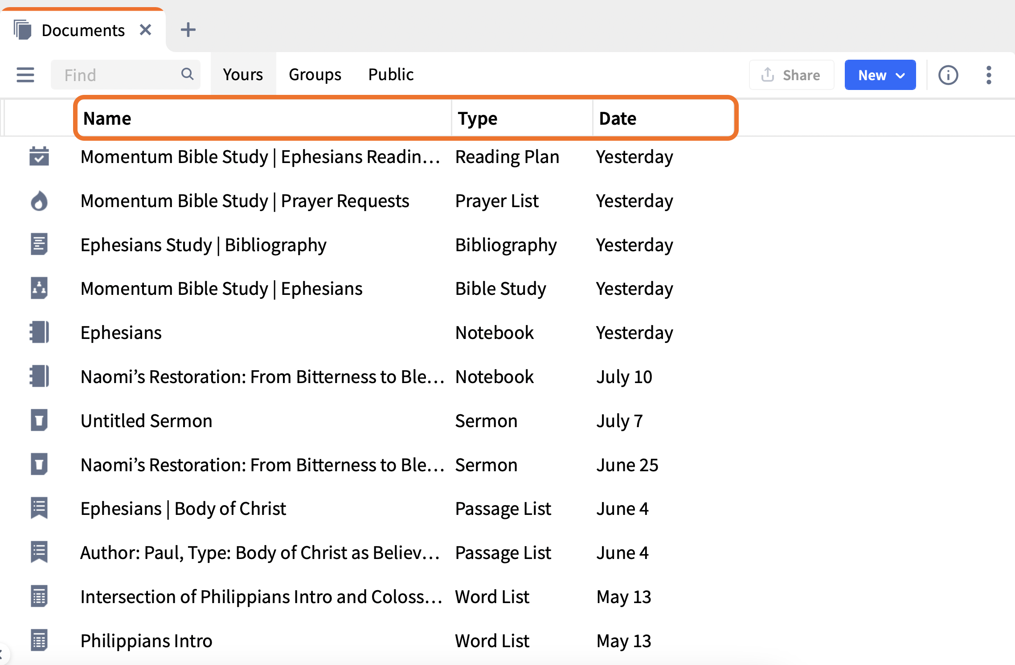Click the Untitled Sermon pulpit icon
Screen dimensions: 1015x665
(39, 420)
